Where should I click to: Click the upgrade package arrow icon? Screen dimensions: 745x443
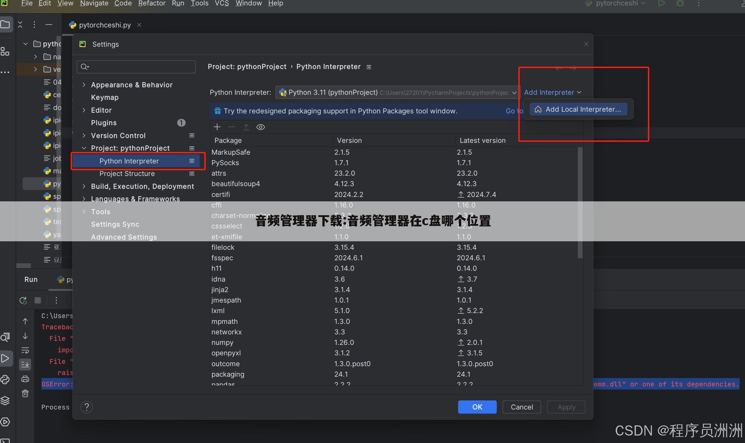[x=246, y=127]
